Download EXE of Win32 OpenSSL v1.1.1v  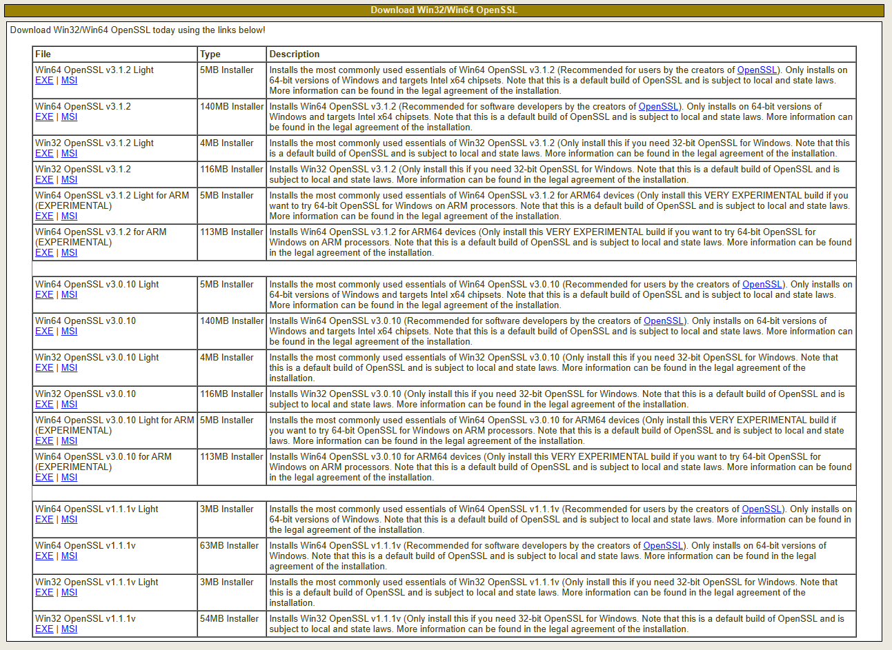click(x=44, y=629)
